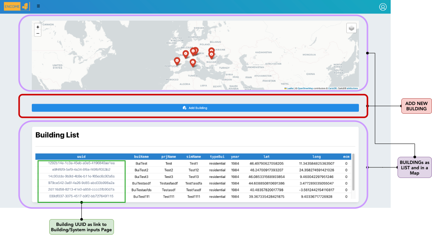Open building uuid starting with 039df037
The height and width of the screenshot is (235, 432).
click(81, 196)
